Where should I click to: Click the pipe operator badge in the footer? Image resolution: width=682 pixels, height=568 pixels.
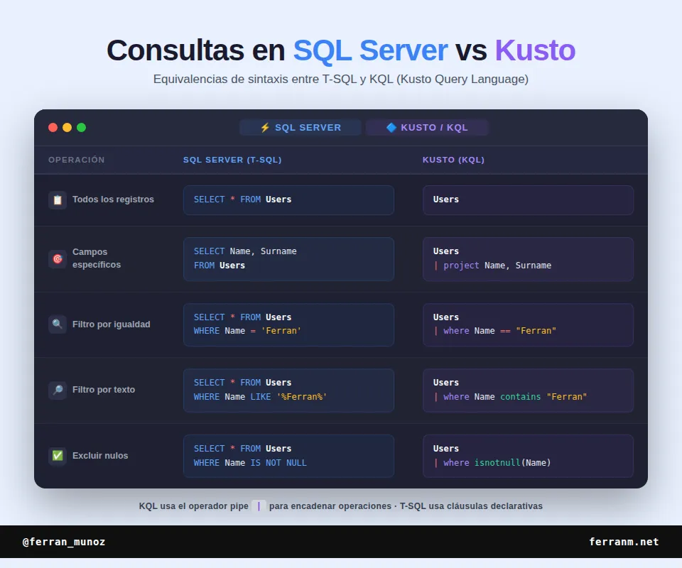[x=258, y=506]
